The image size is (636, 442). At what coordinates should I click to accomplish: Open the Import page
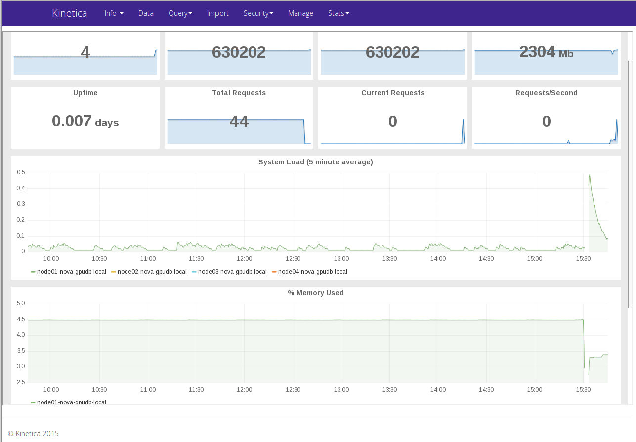coord(217,13)
